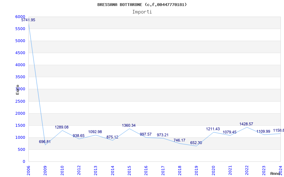Click the 2013 year axis label
Screen dimensions: 284x177
[x=95, y=170]
